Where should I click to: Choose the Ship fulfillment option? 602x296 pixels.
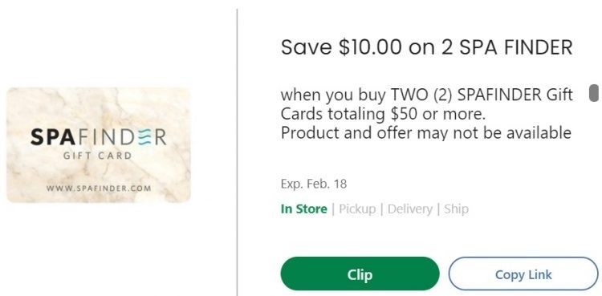coord(456,209)
